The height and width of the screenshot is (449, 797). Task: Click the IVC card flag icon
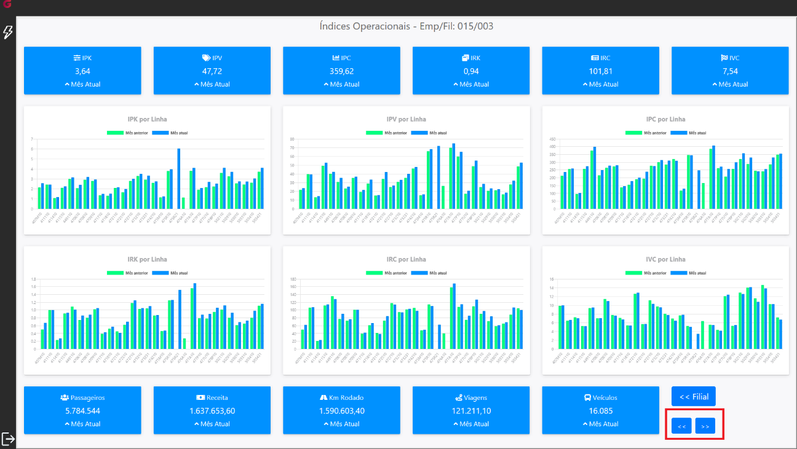(724, 58)
